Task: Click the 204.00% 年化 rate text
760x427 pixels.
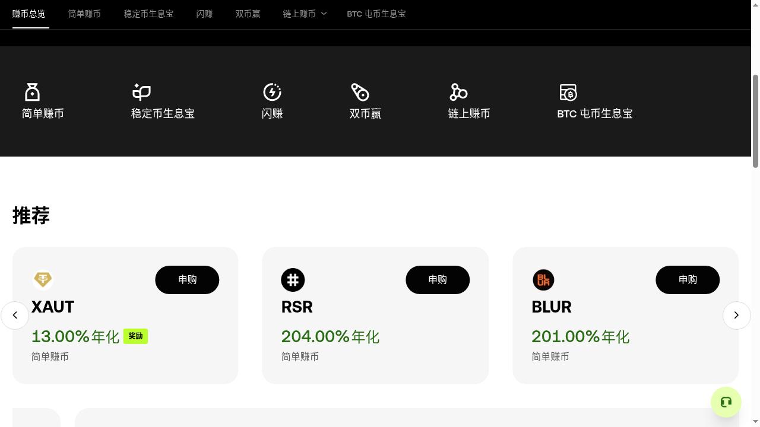Action: [x=330, y=337]
